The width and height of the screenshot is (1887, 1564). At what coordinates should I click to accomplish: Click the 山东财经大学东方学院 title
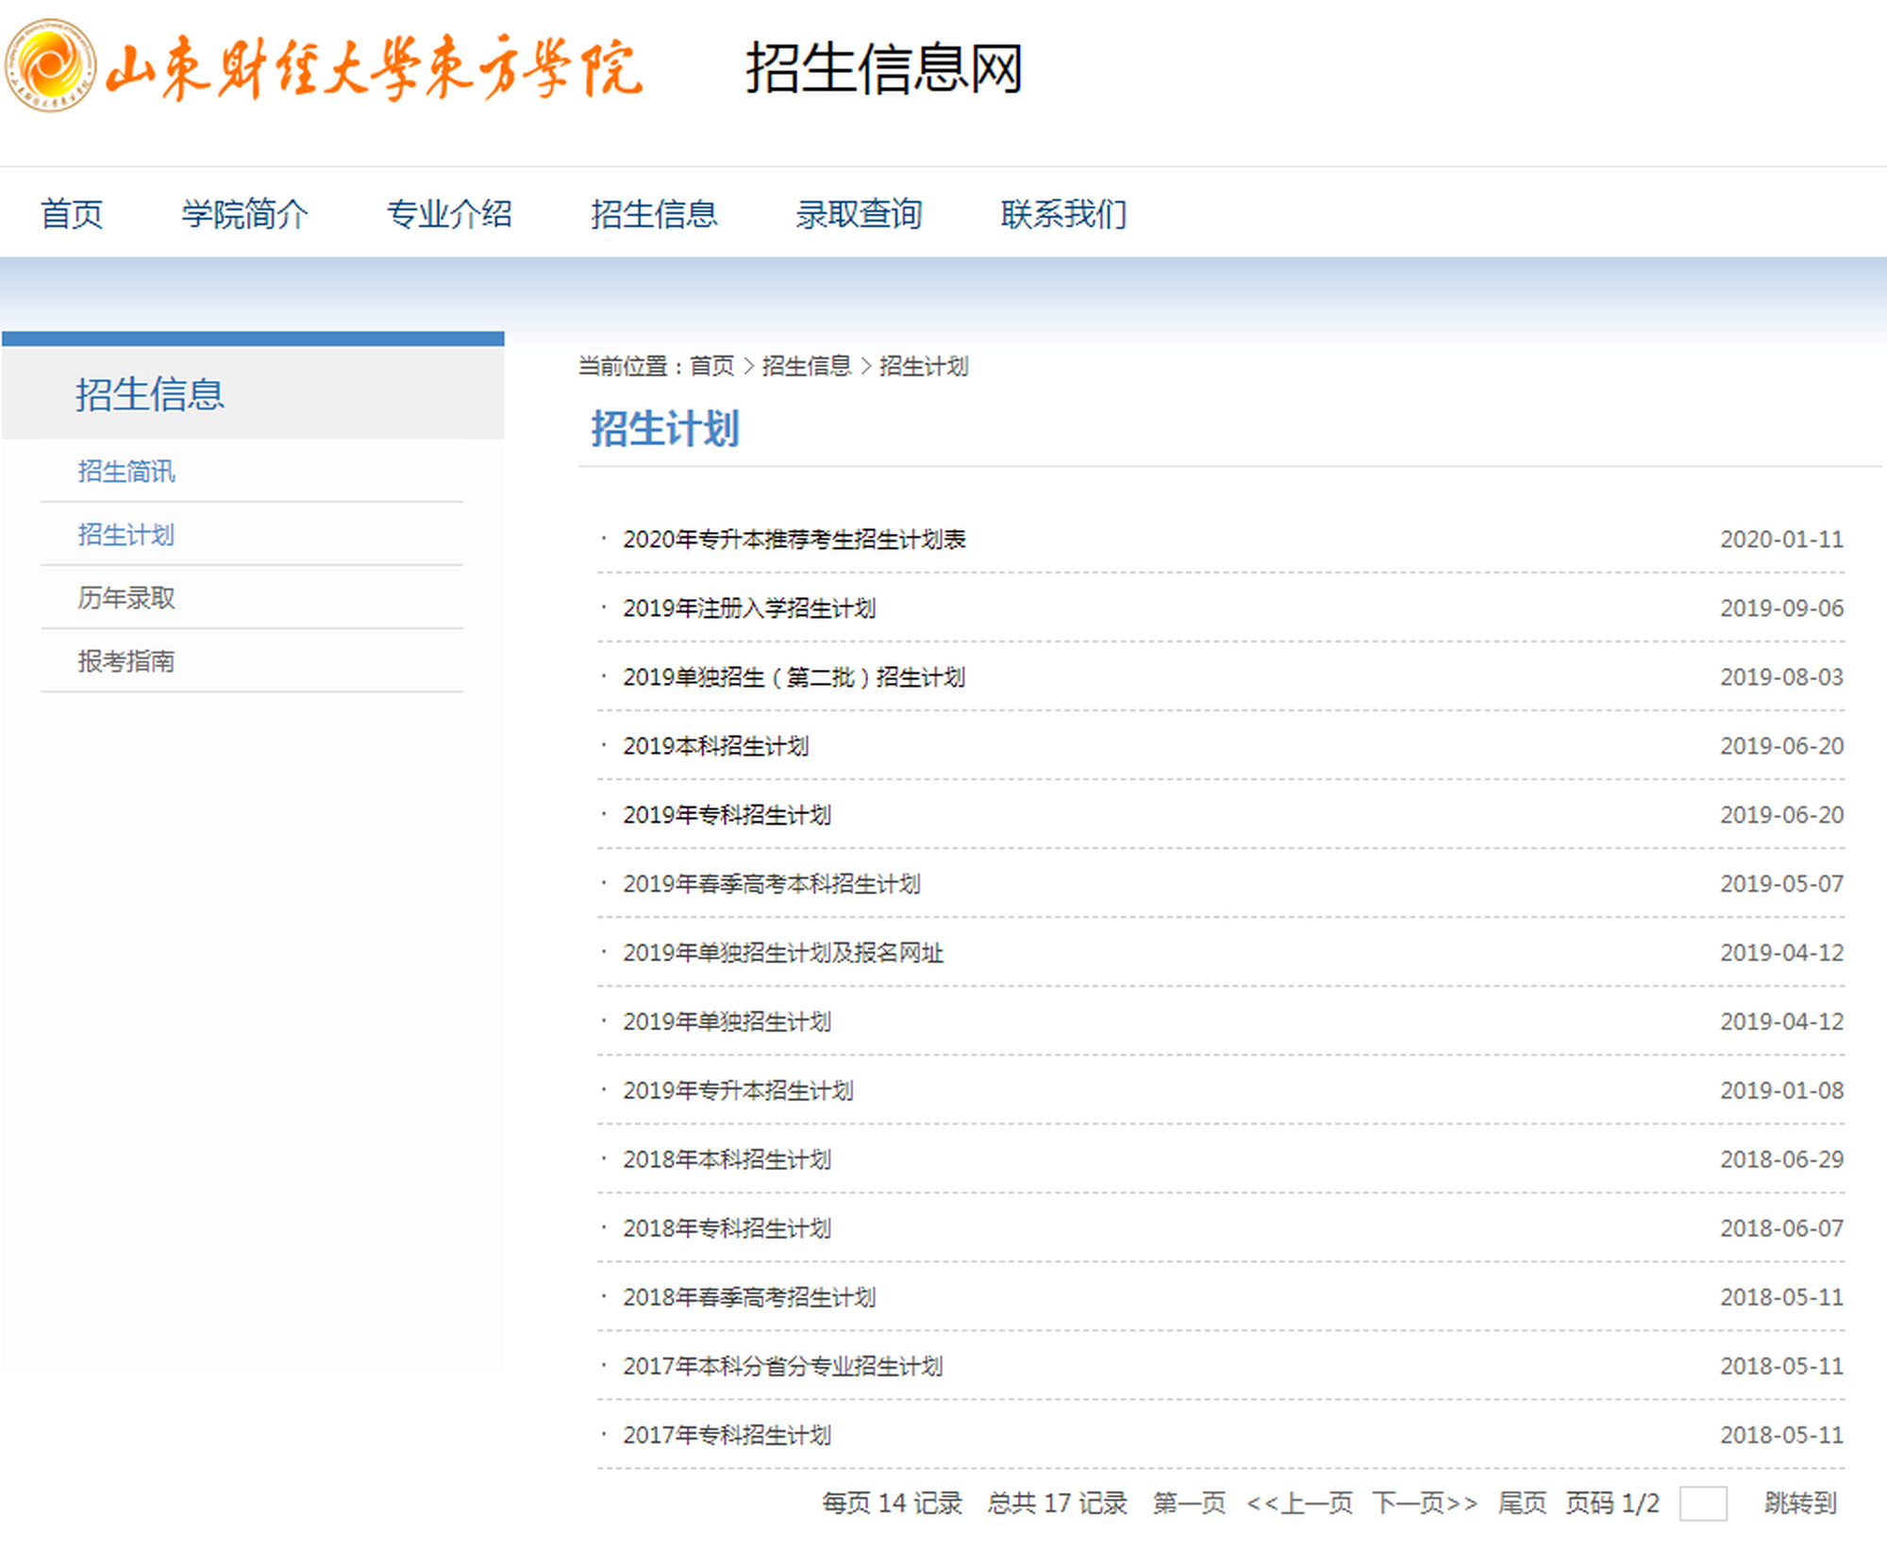pos(375,68)
